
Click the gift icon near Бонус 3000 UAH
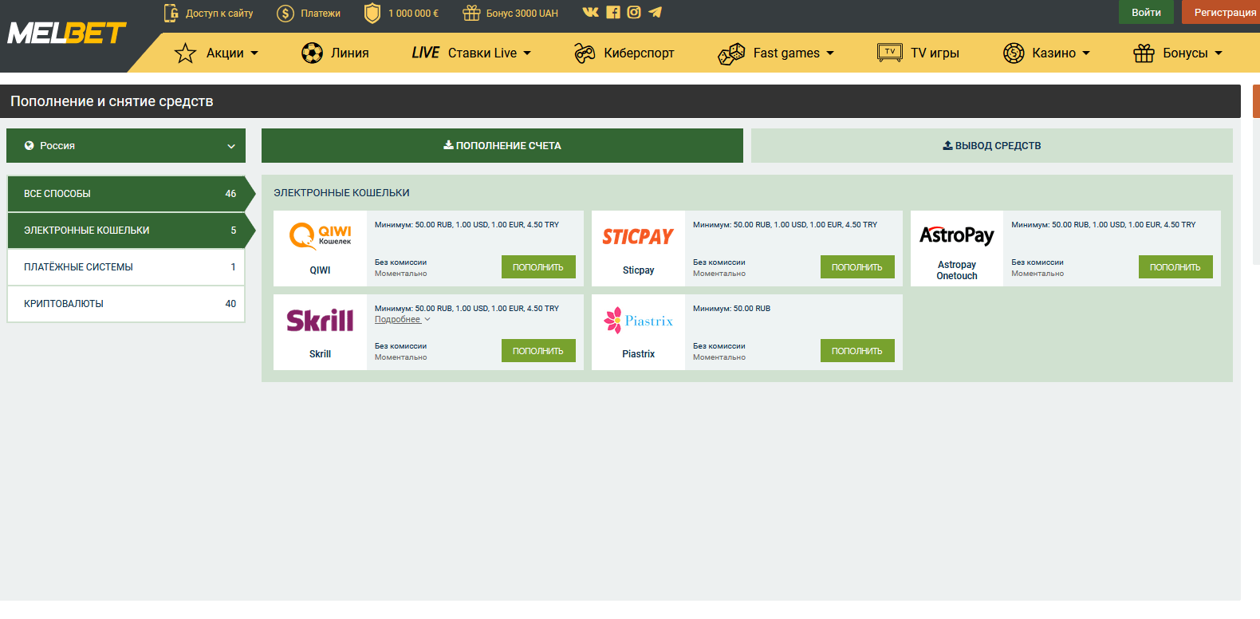coord(471,13)
